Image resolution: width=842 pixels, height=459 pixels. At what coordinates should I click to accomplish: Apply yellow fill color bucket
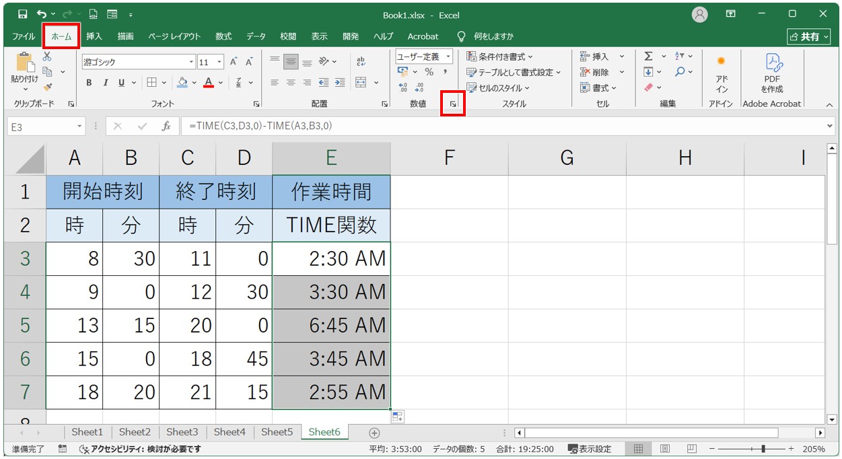coord(182,82)
